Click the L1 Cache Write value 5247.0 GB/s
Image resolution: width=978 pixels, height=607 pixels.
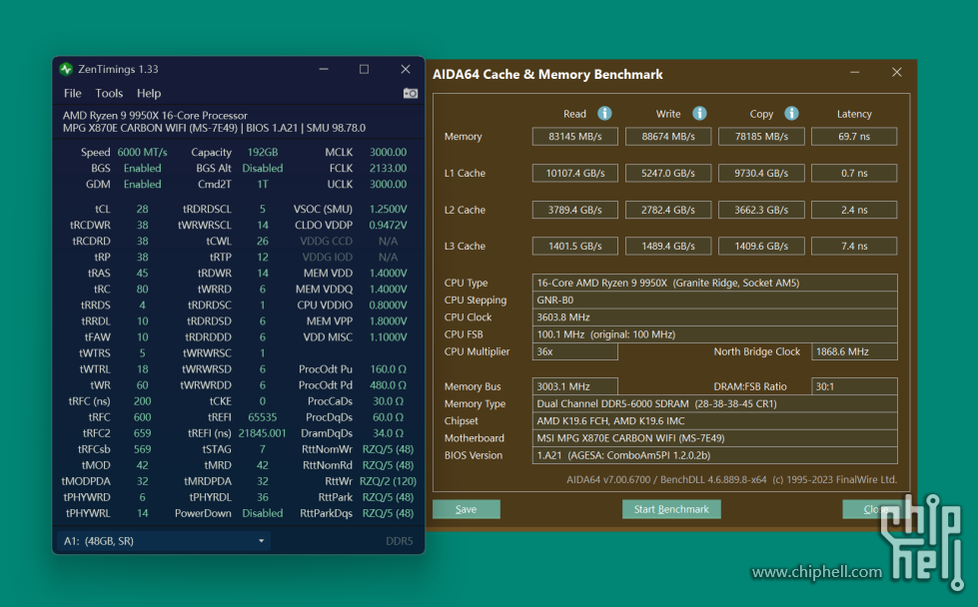tap(668, 174)
